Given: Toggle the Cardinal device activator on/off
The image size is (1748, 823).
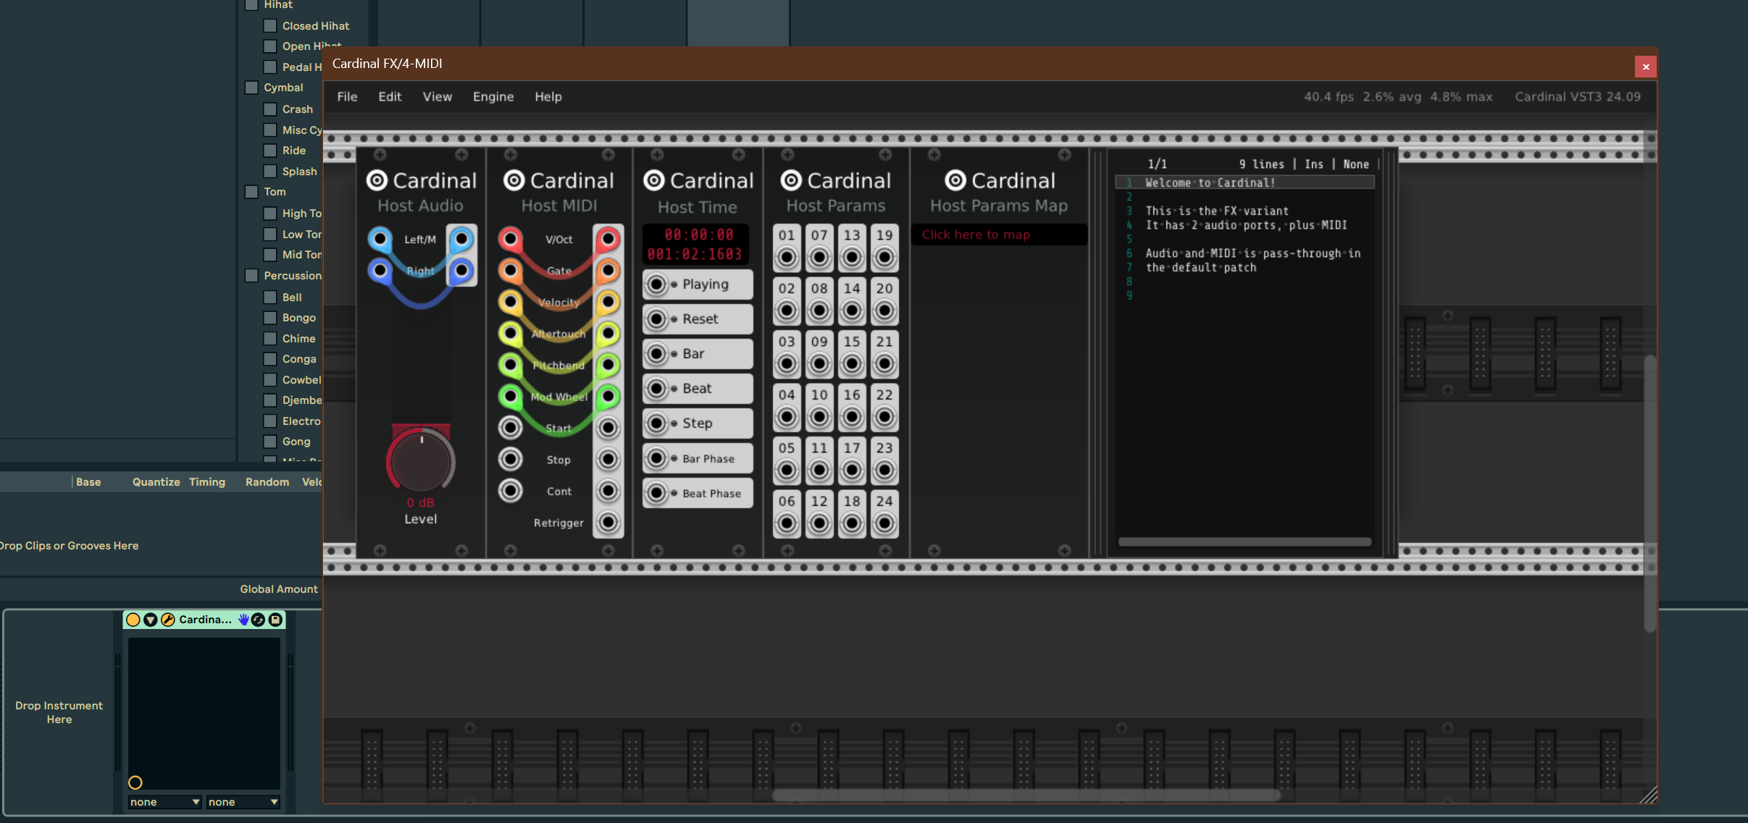Looking at the screenshot, I should (x=133, y=620).
